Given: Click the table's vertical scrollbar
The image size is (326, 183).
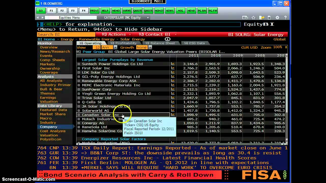Looking at the screenshot, I should coord(286,100).
